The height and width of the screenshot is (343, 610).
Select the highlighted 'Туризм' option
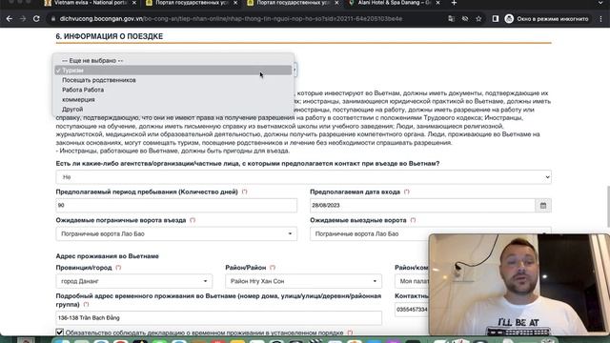[173, 71]
